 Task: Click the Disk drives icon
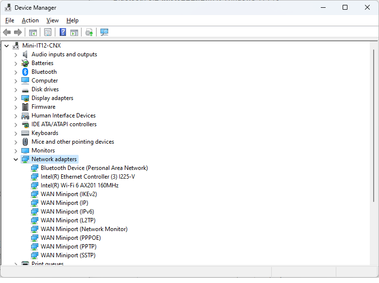click(25, 90)
